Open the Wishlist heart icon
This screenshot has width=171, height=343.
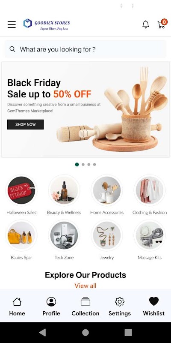(154, 301)
